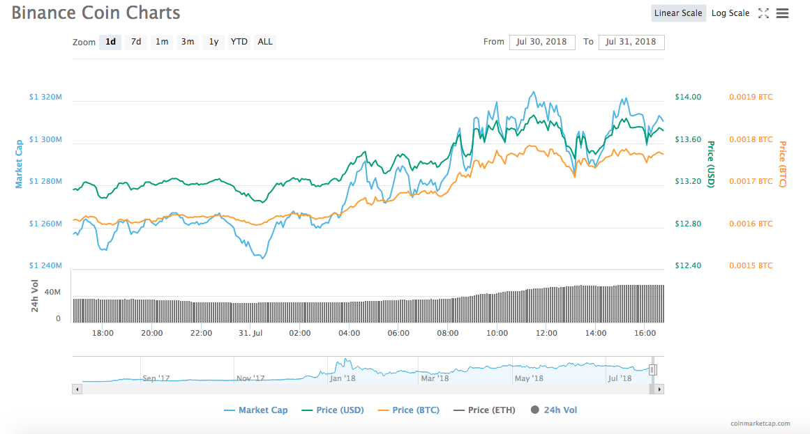Switch to Log Scale
This screenshot has width=810, height=434.
pos(730,13)
